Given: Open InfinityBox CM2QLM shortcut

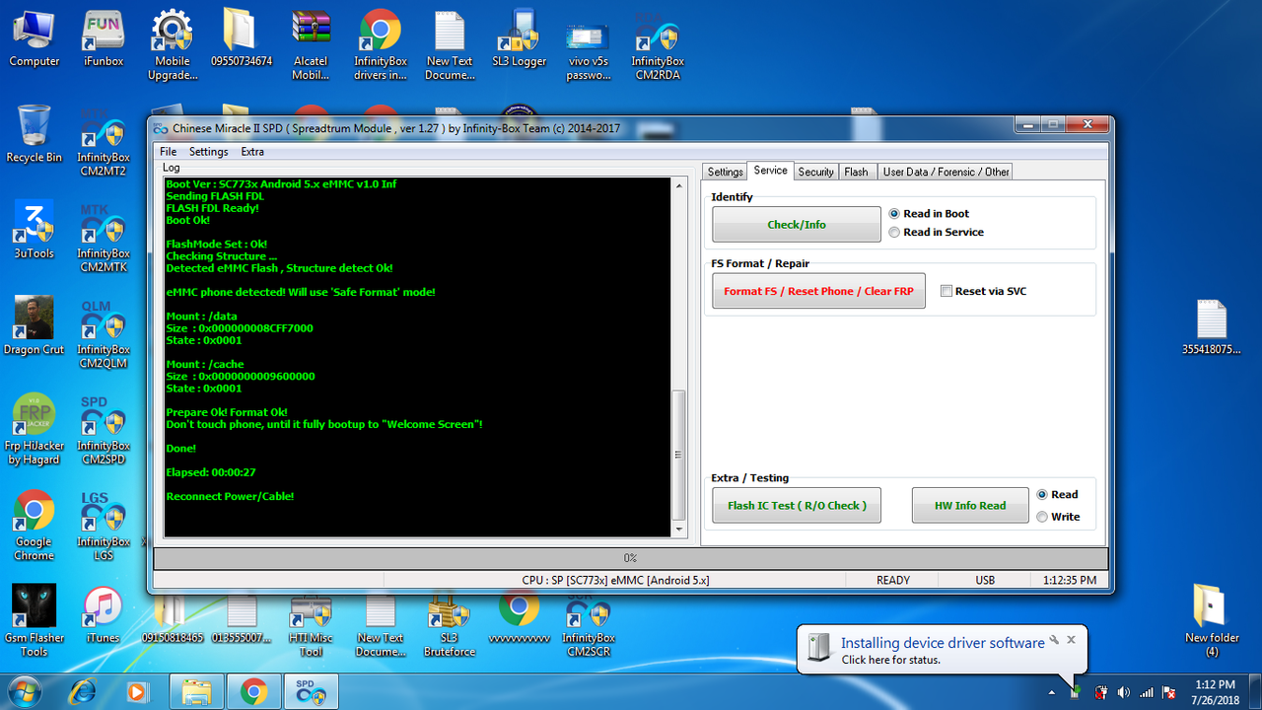Looking at the screenshot, I should [103, 333].
